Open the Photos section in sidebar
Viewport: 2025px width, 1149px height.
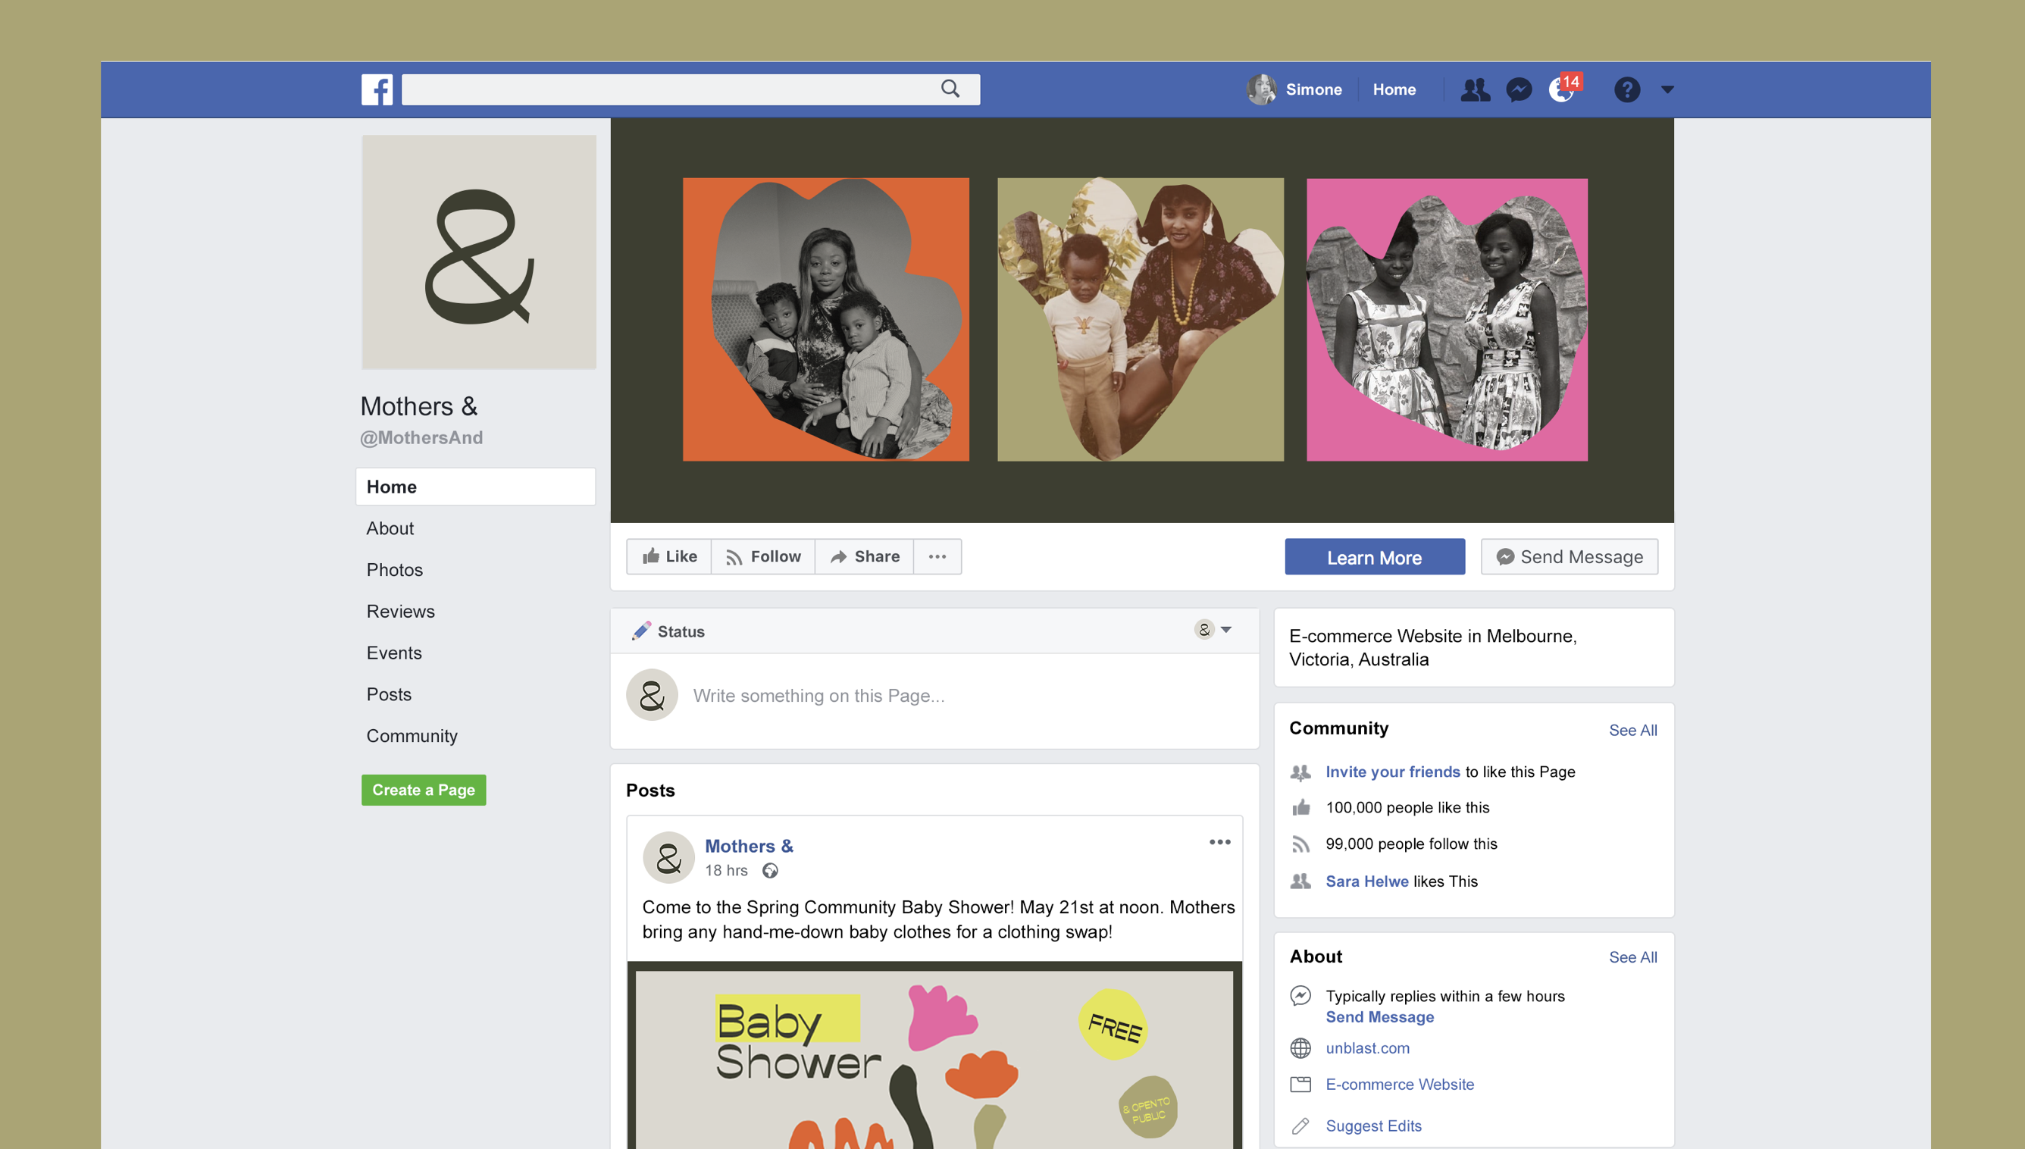coord(394,570)
